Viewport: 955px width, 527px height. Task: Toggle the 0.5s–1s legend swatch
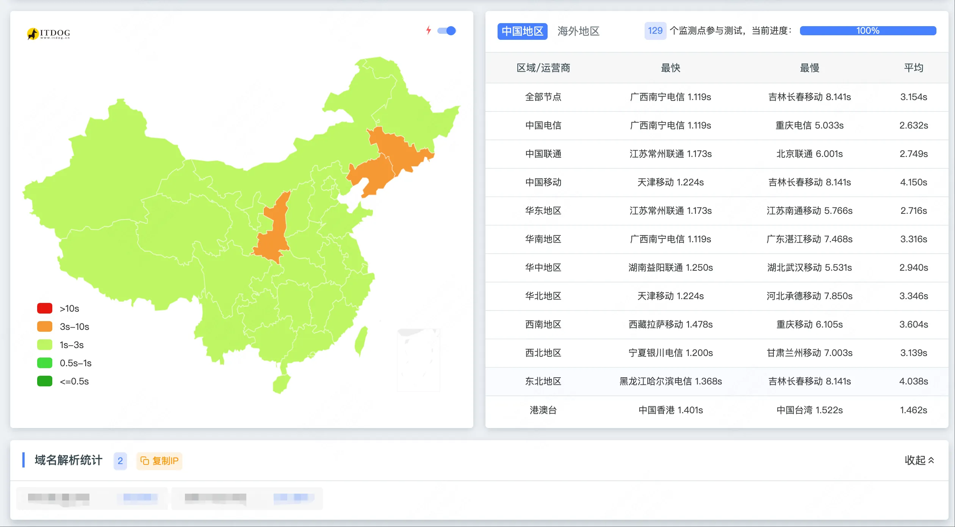45,363
